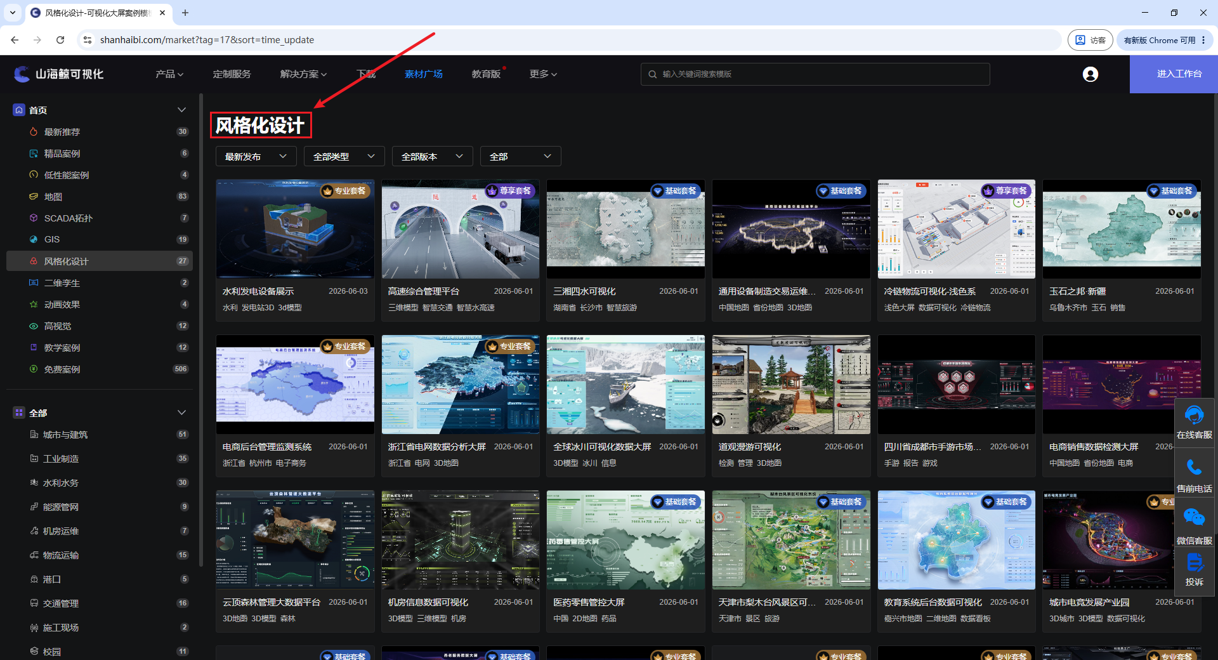The height and width of the screenshot is (660, 1218).
Task: Open the 水利发电设备展示 template title
Action: point(258,291)
